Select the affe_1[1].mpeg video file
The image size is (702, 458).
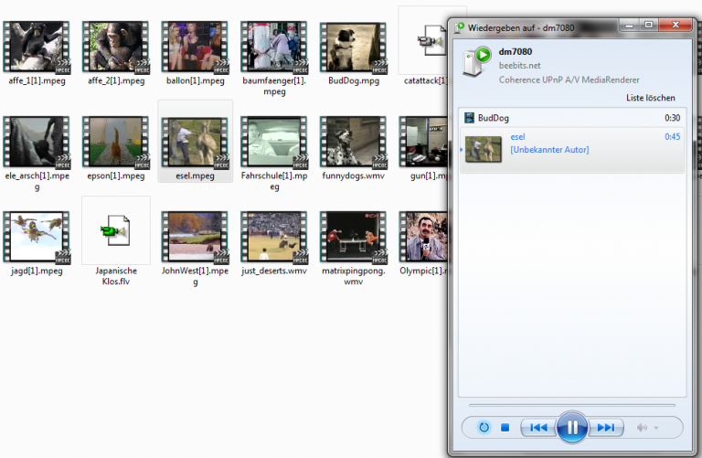37,48
